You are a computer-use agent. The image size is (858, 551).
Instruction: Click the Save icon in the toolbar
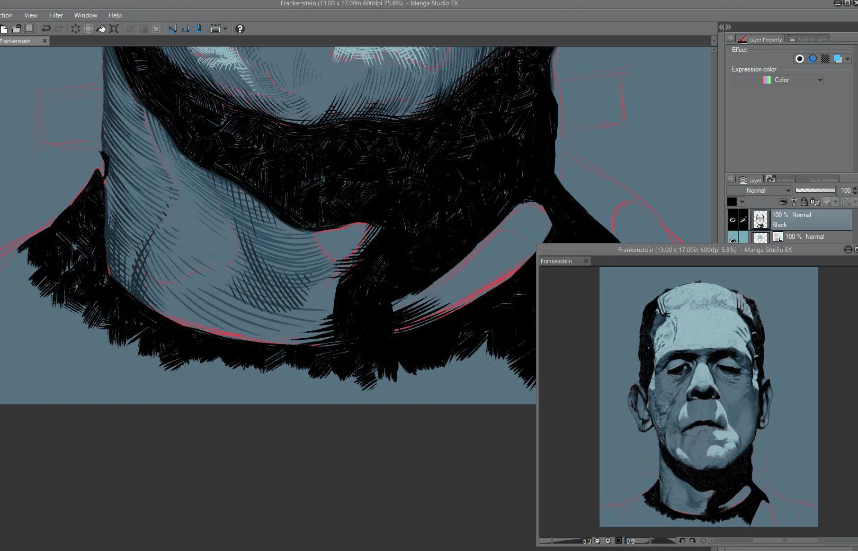[30, 29]
